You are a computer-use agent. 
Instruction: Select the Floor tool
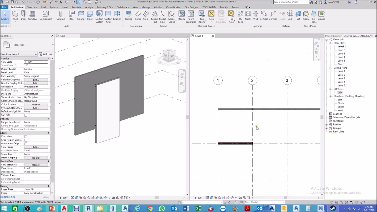tap(90, 16)
